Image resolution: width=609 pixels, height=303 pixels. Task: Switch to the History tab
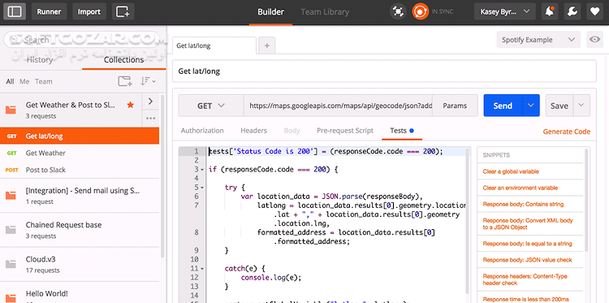pyautogui.click(x=40, y=60)
